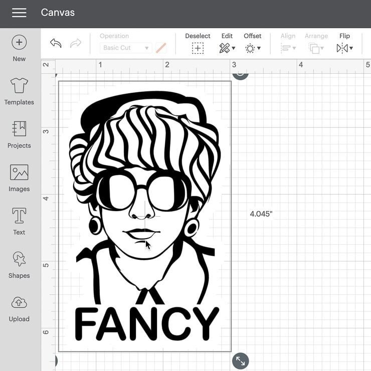Select the Text tool
This screenshot has width=371, height=371.
[x=19, y=216]
